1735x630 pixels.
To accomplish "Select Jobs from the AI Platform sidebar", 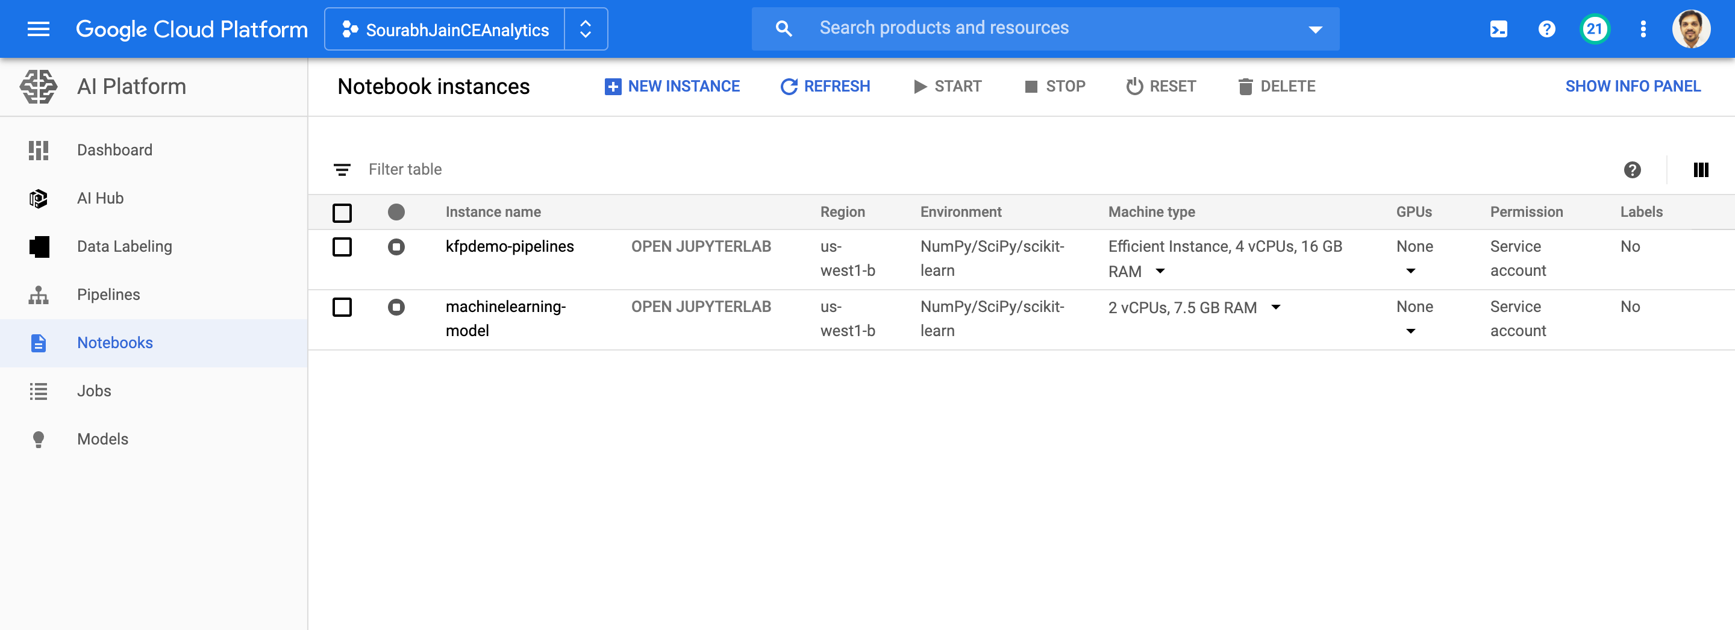I will [93, 390].
